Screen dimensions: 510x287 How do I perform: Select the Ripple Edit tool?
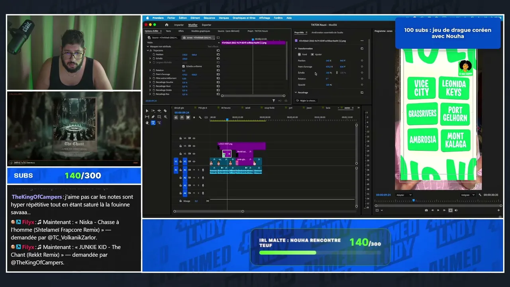click(159, 111)
